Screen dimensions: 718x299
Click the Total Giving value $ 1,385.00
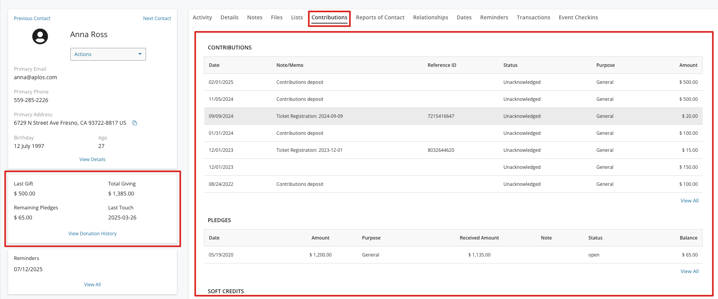coord(121,194)
